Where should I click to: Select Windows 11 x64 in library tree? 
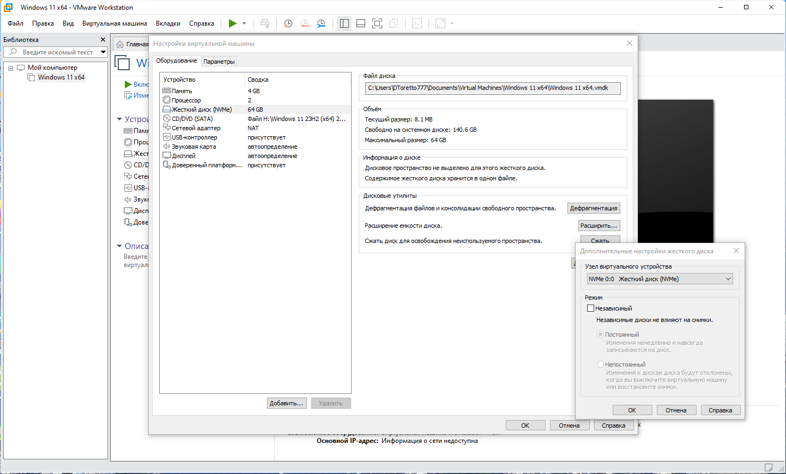pyautogui.click(x=61, y=77)
